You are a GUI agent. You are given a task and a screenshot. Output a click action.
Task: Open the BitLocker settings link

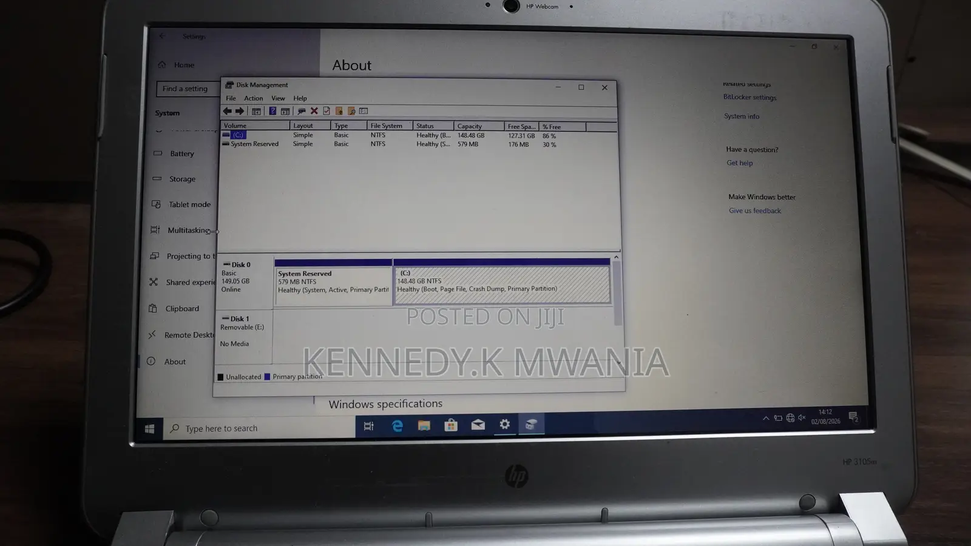tap(749, 97)
